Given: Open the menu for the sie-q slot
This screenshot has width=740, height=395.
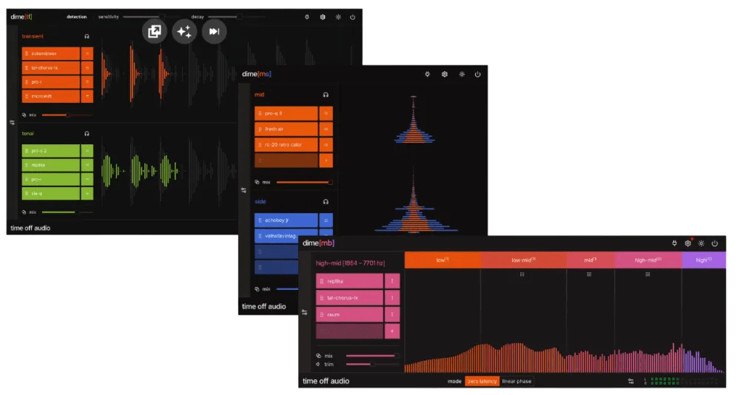Looking at the screenshot, I should coord(87,194).
